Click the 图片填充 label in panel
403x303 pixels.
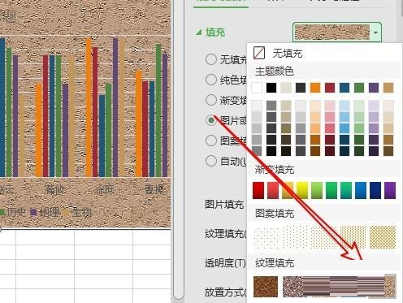click(224, 204)
